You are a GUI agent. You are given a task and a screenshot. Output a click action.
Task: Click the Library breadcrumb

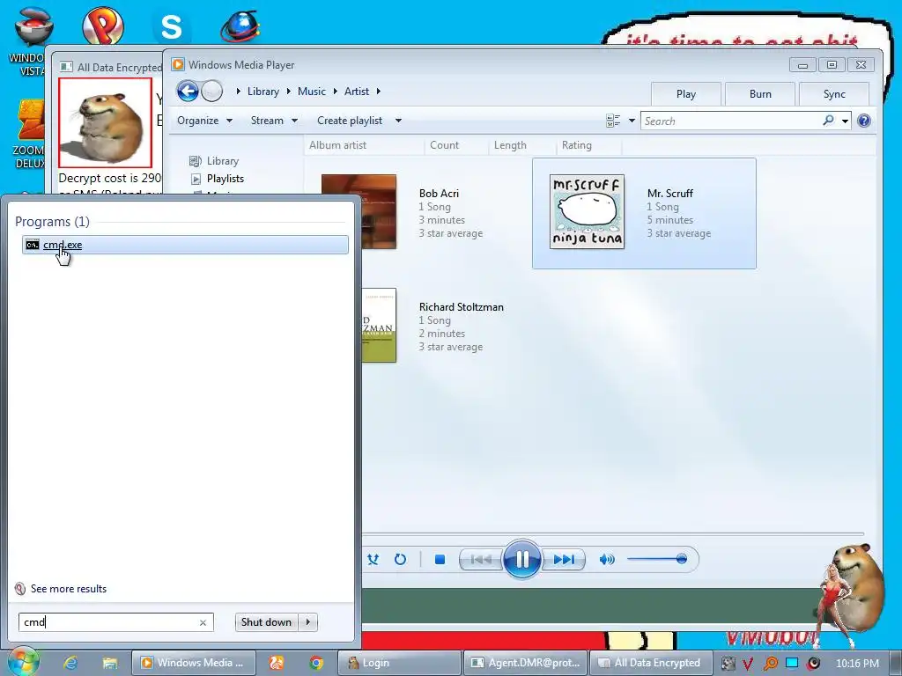(x=262, y=92)
